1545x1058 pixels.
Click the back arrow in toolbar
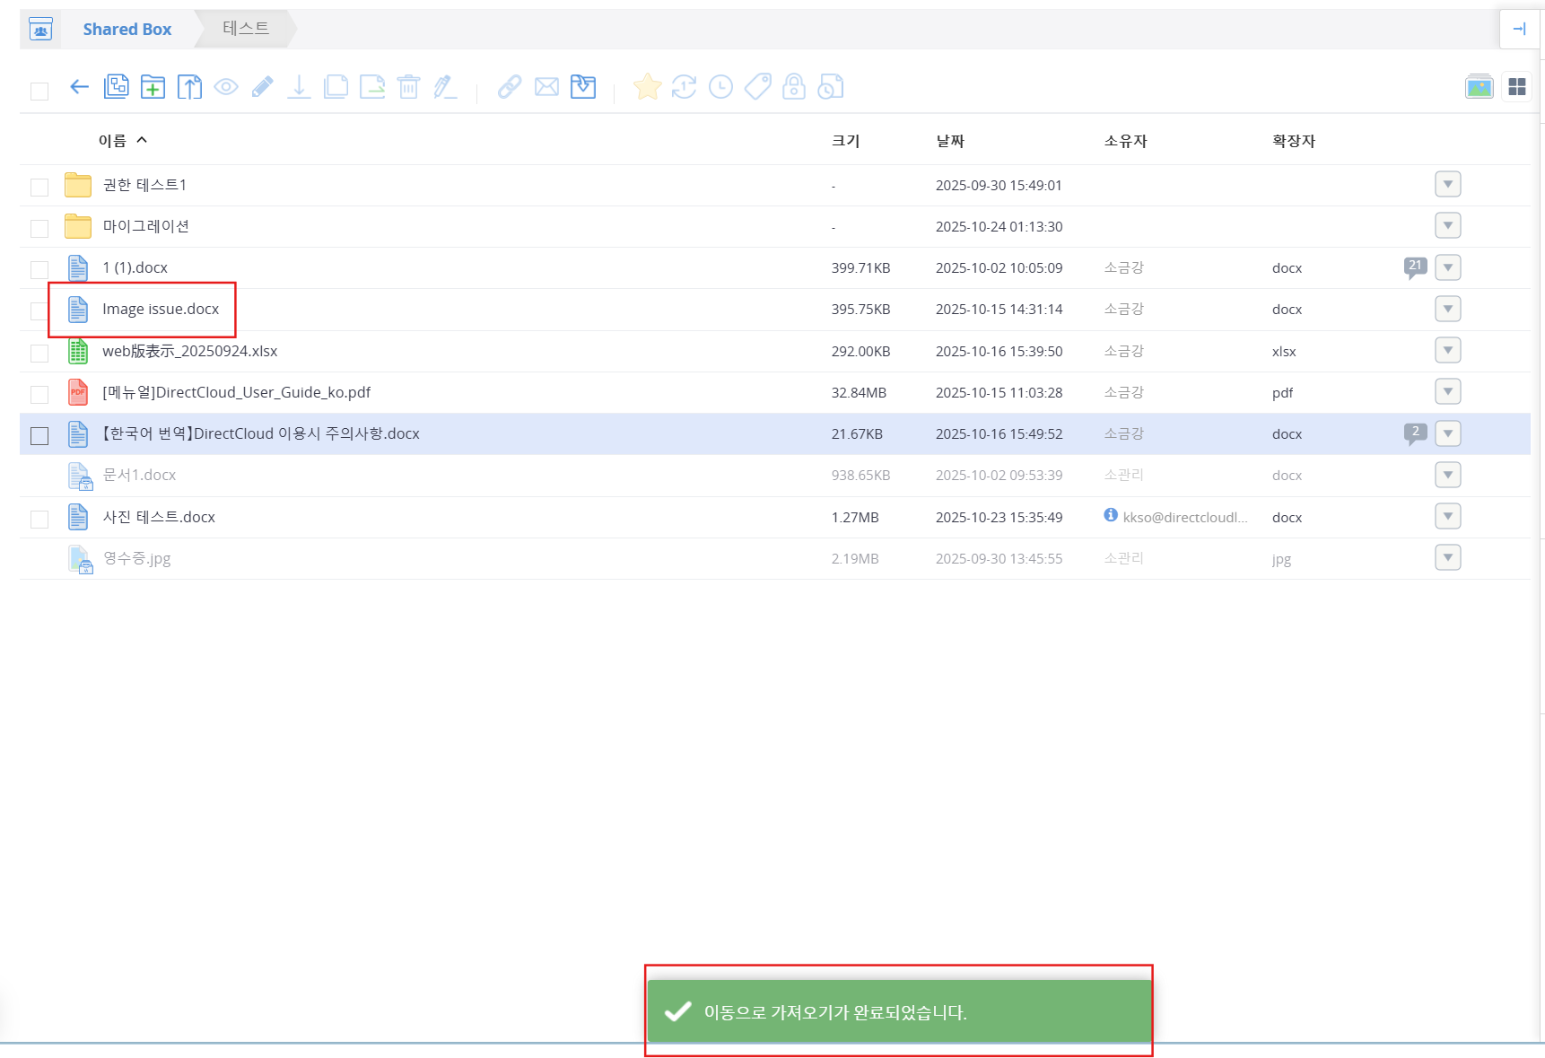[x=79, y=87]
